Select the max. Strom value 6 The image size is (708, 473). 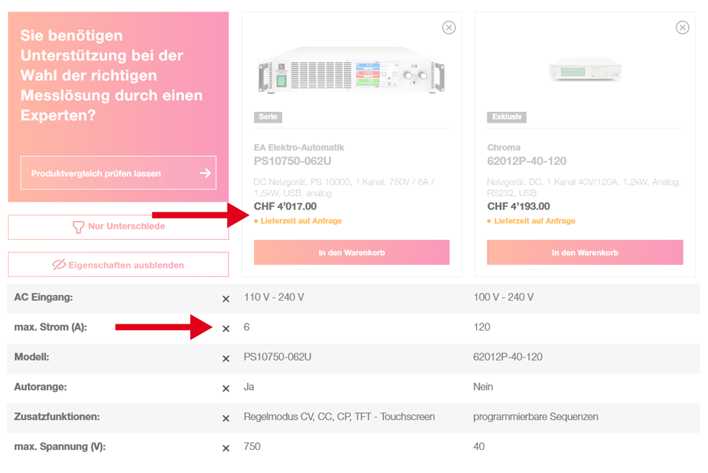[x=246, y=327]
